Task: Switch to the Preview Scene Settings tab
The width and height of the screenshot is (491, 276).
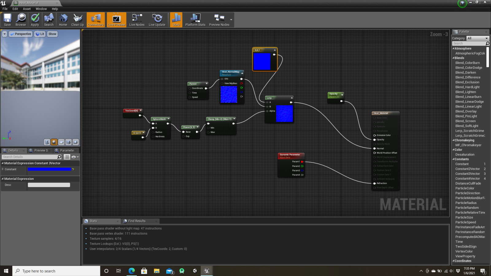Action: [x=41, y=151]
